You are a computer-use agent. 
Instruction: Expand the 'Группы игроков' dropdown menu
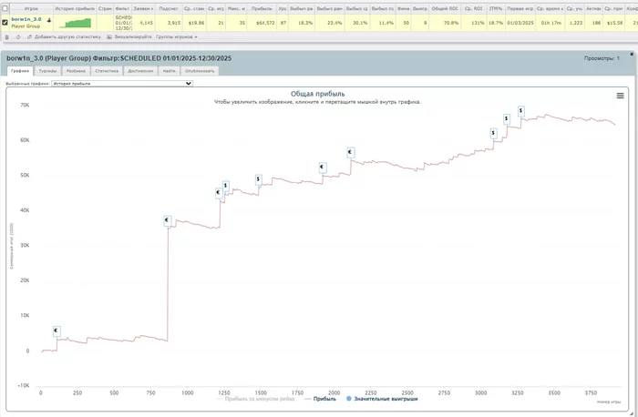(x=177, y=37)
